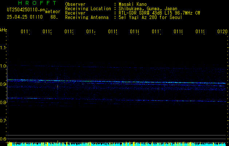Click the 0119 time marker
The height and width of the screenshot is (146, 229).
click(200, 32)
